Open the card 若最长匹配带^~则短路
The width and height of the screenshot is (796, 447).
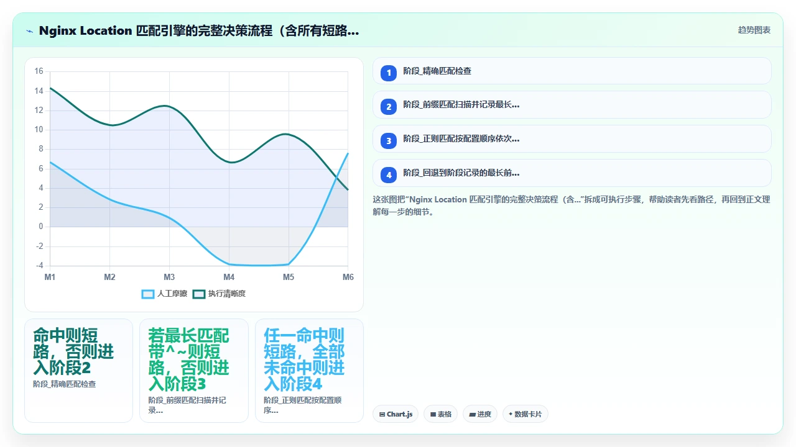pos(194,371)
